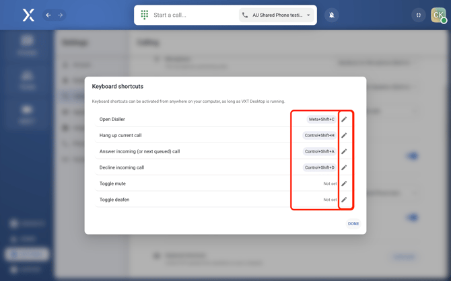The height and width of the screenshot is (281, 451).
Task: Click the Decline incoming call label
Action: click(122, 167)
